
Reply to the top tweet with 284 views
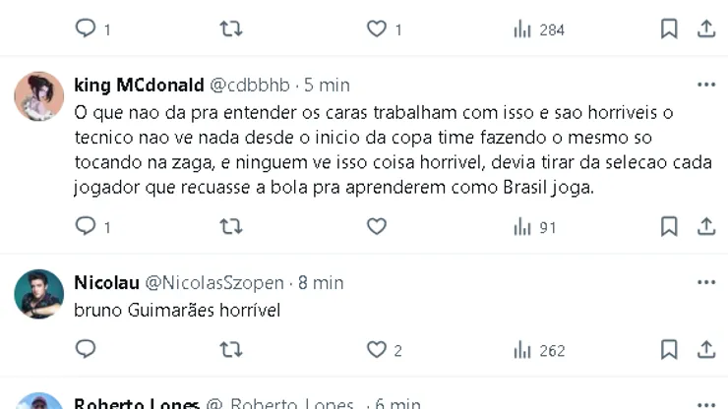click(87, 29)
